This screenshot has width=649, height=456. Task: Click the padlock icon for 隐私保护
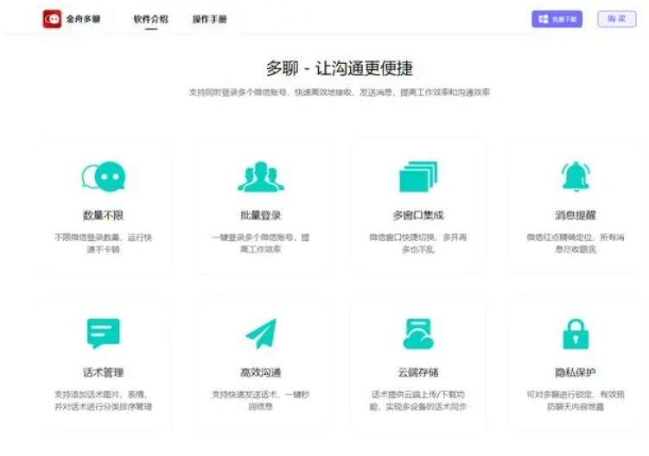(x=575, y=333)
